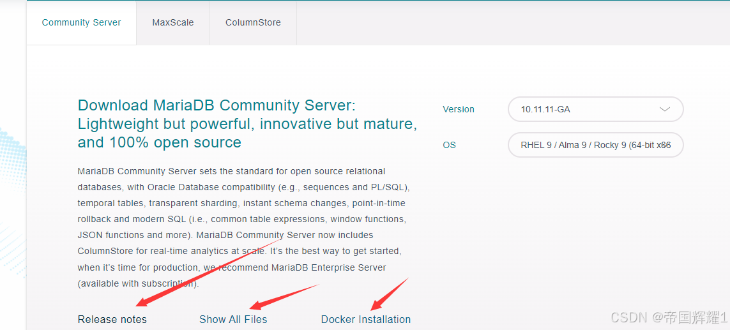Click the Download MariaDB Community Server heading

click(x=247, y=123)
